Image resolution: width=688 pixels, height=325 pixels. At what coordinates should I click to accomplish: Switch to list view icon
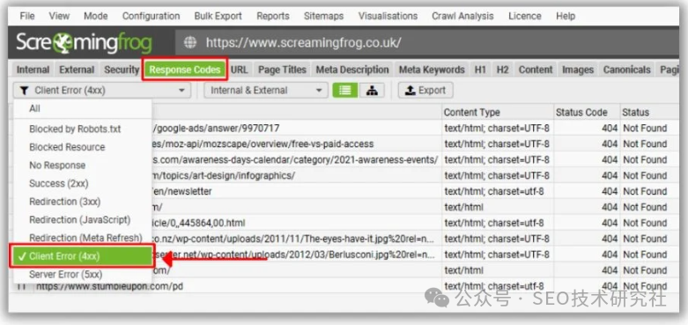point(344,91)
